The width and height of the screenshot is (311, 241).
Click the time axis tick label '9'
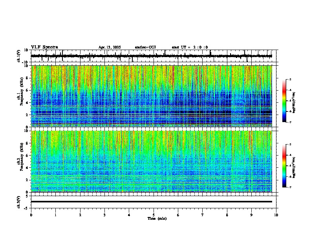pyautogui.click(x=251, y=215)
